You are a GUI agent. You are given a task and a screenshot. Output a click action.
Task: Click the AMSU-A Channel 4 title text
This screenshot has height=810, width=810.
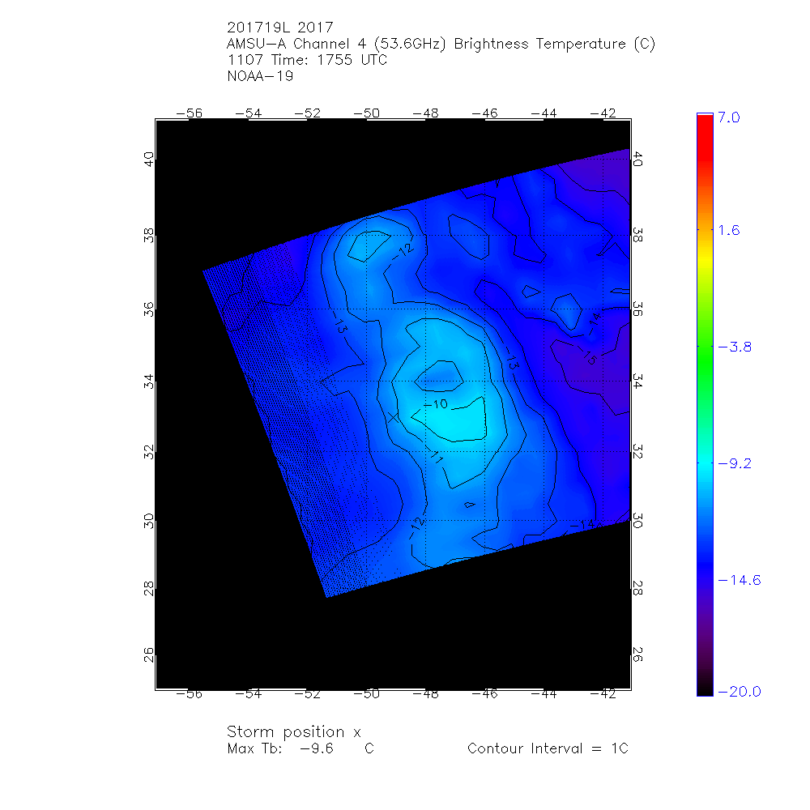coord(441,45)
